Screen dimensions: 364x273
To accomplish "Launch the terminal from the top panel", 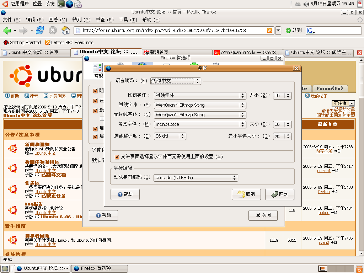I will pyautogui.click(x=61, y=4).
